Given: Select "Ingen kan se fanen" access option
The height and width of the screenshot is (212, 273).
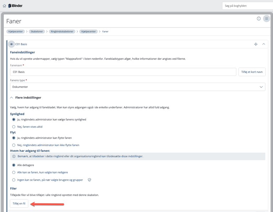Looking at the screenshot, I should 14,180.
